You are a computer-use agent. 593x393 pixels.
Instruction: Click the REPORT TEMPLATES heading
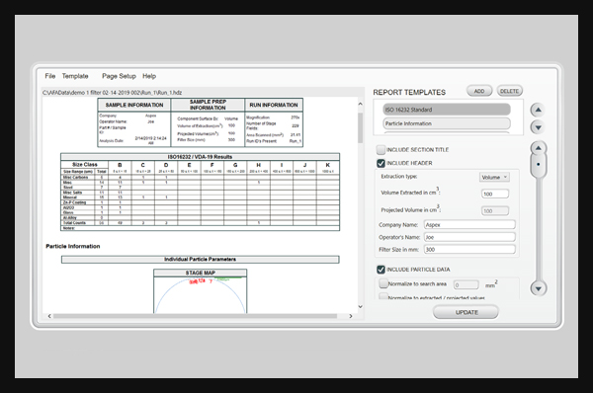[409, 92]
